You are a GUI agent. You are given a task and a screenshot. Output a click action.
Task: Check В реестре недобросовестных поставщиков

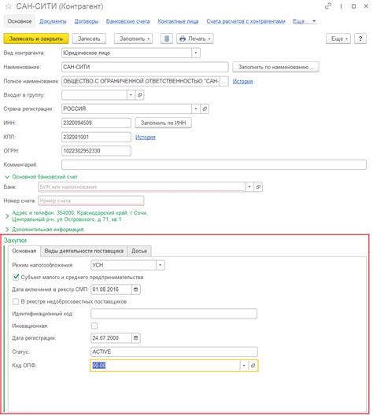pyautogui.click(x=16, y=301)
